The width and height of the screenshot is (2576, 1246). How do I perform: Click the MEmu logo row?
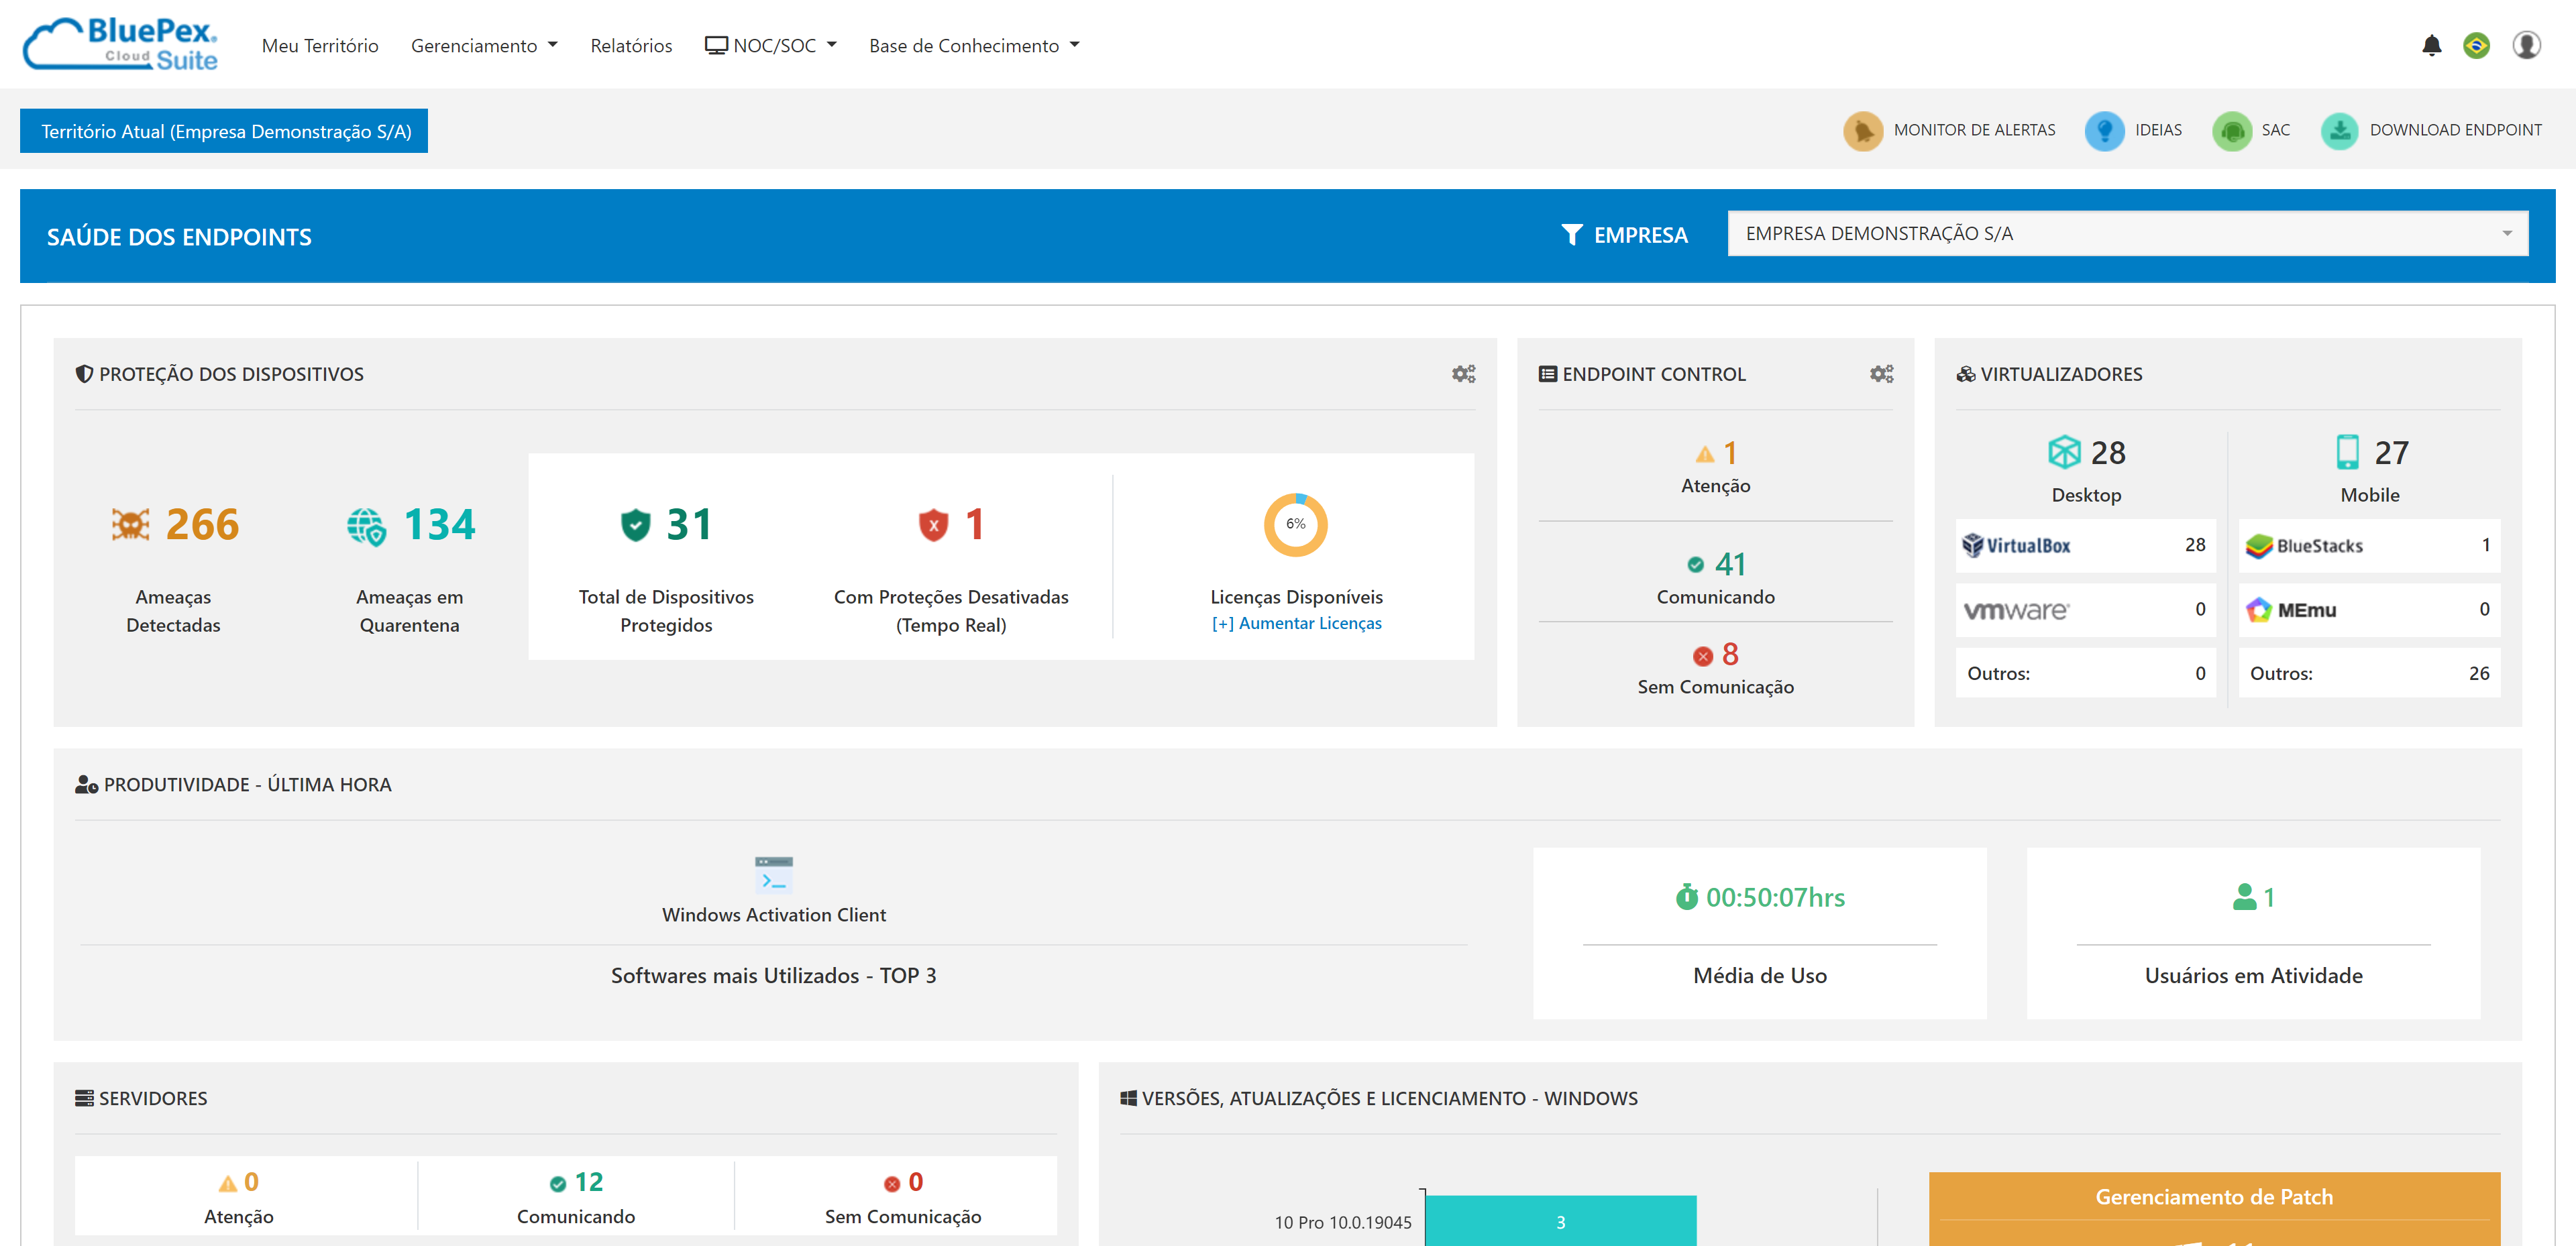pos(2369,609)
